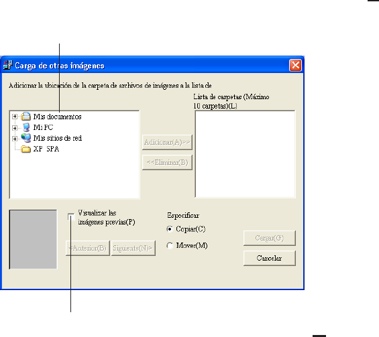Expand the Mi PC tree node

tap(15, 128)
